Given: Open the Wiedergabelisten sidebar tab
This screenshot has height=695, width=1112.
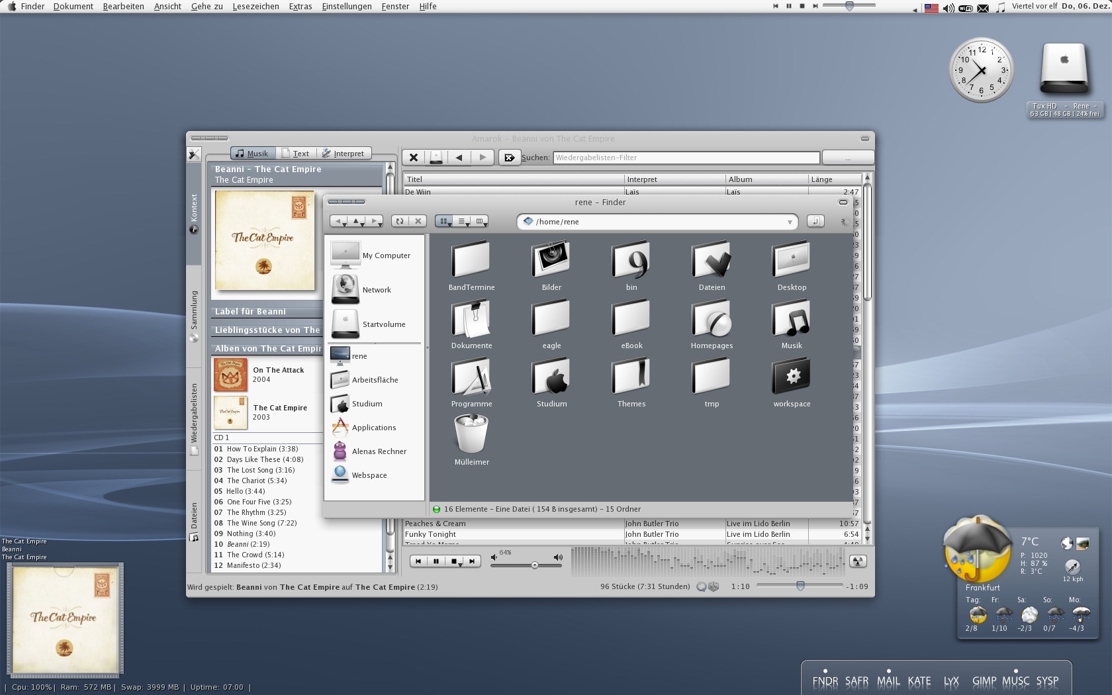Looking at the screenshot, I should pos(194,419).
